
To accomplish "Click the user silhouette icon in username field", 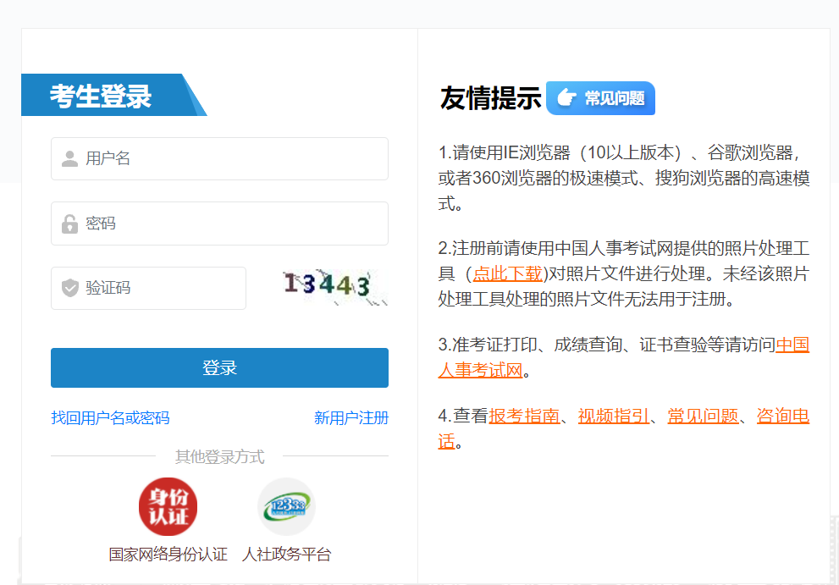I will [69, 159].
